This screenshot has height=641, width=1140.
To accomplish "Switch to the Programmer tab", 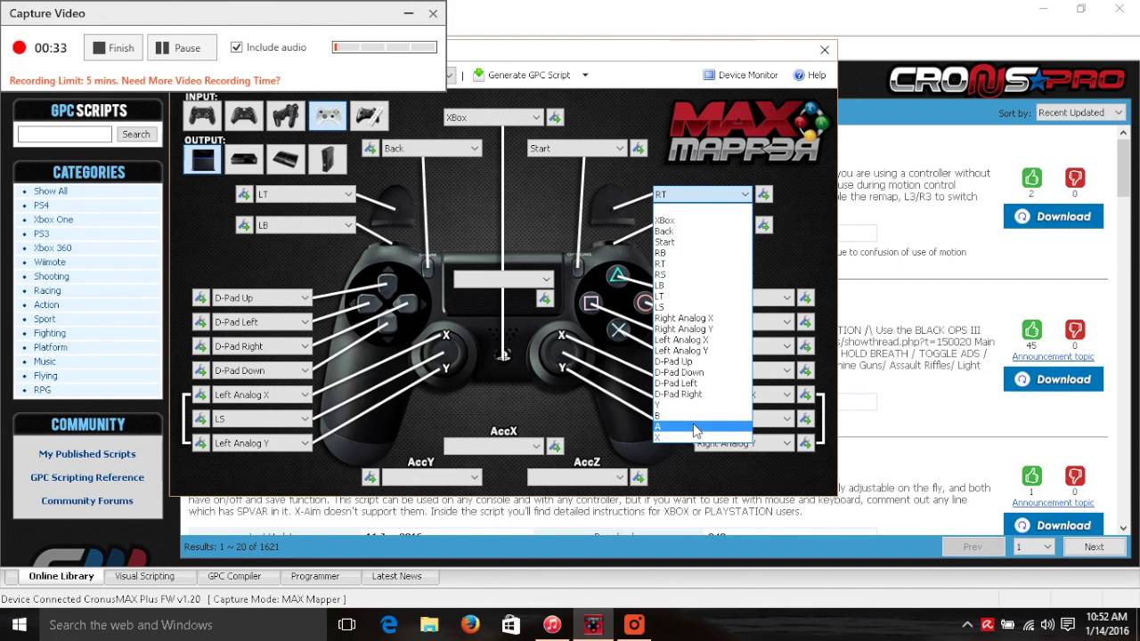I will click(x=314, y=576).
